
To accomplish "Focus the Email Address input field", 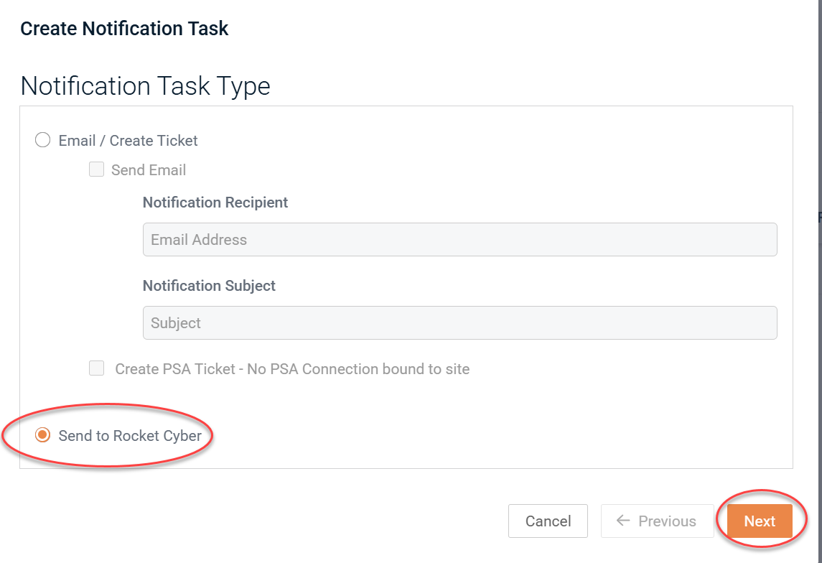I will tap(459, 240).
